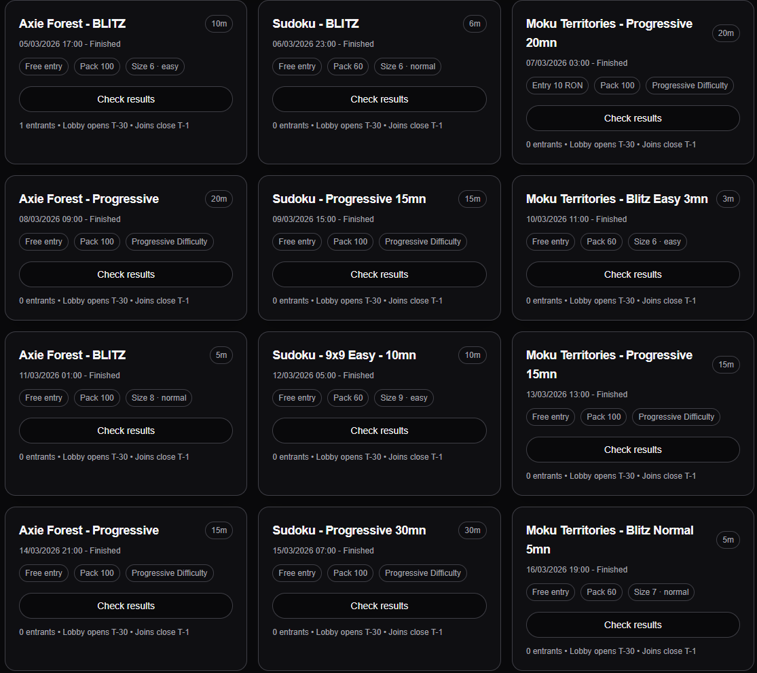The image size is (757, 673).
Task: Click the 30m badge on Sudoku Progressive 30mn
Action: pyautogui.click(x=472, y=530)
